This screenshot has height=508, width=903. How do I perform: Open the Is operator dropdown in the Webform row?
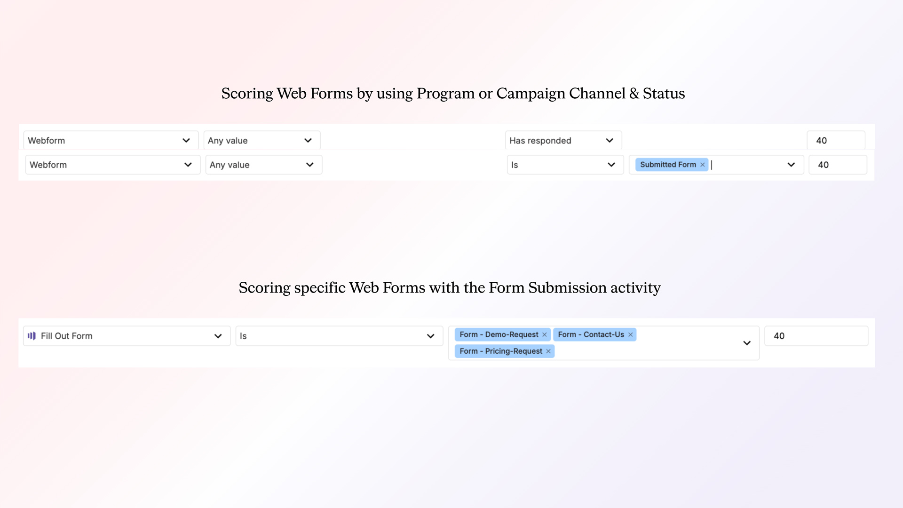click(x=564, y=165)
